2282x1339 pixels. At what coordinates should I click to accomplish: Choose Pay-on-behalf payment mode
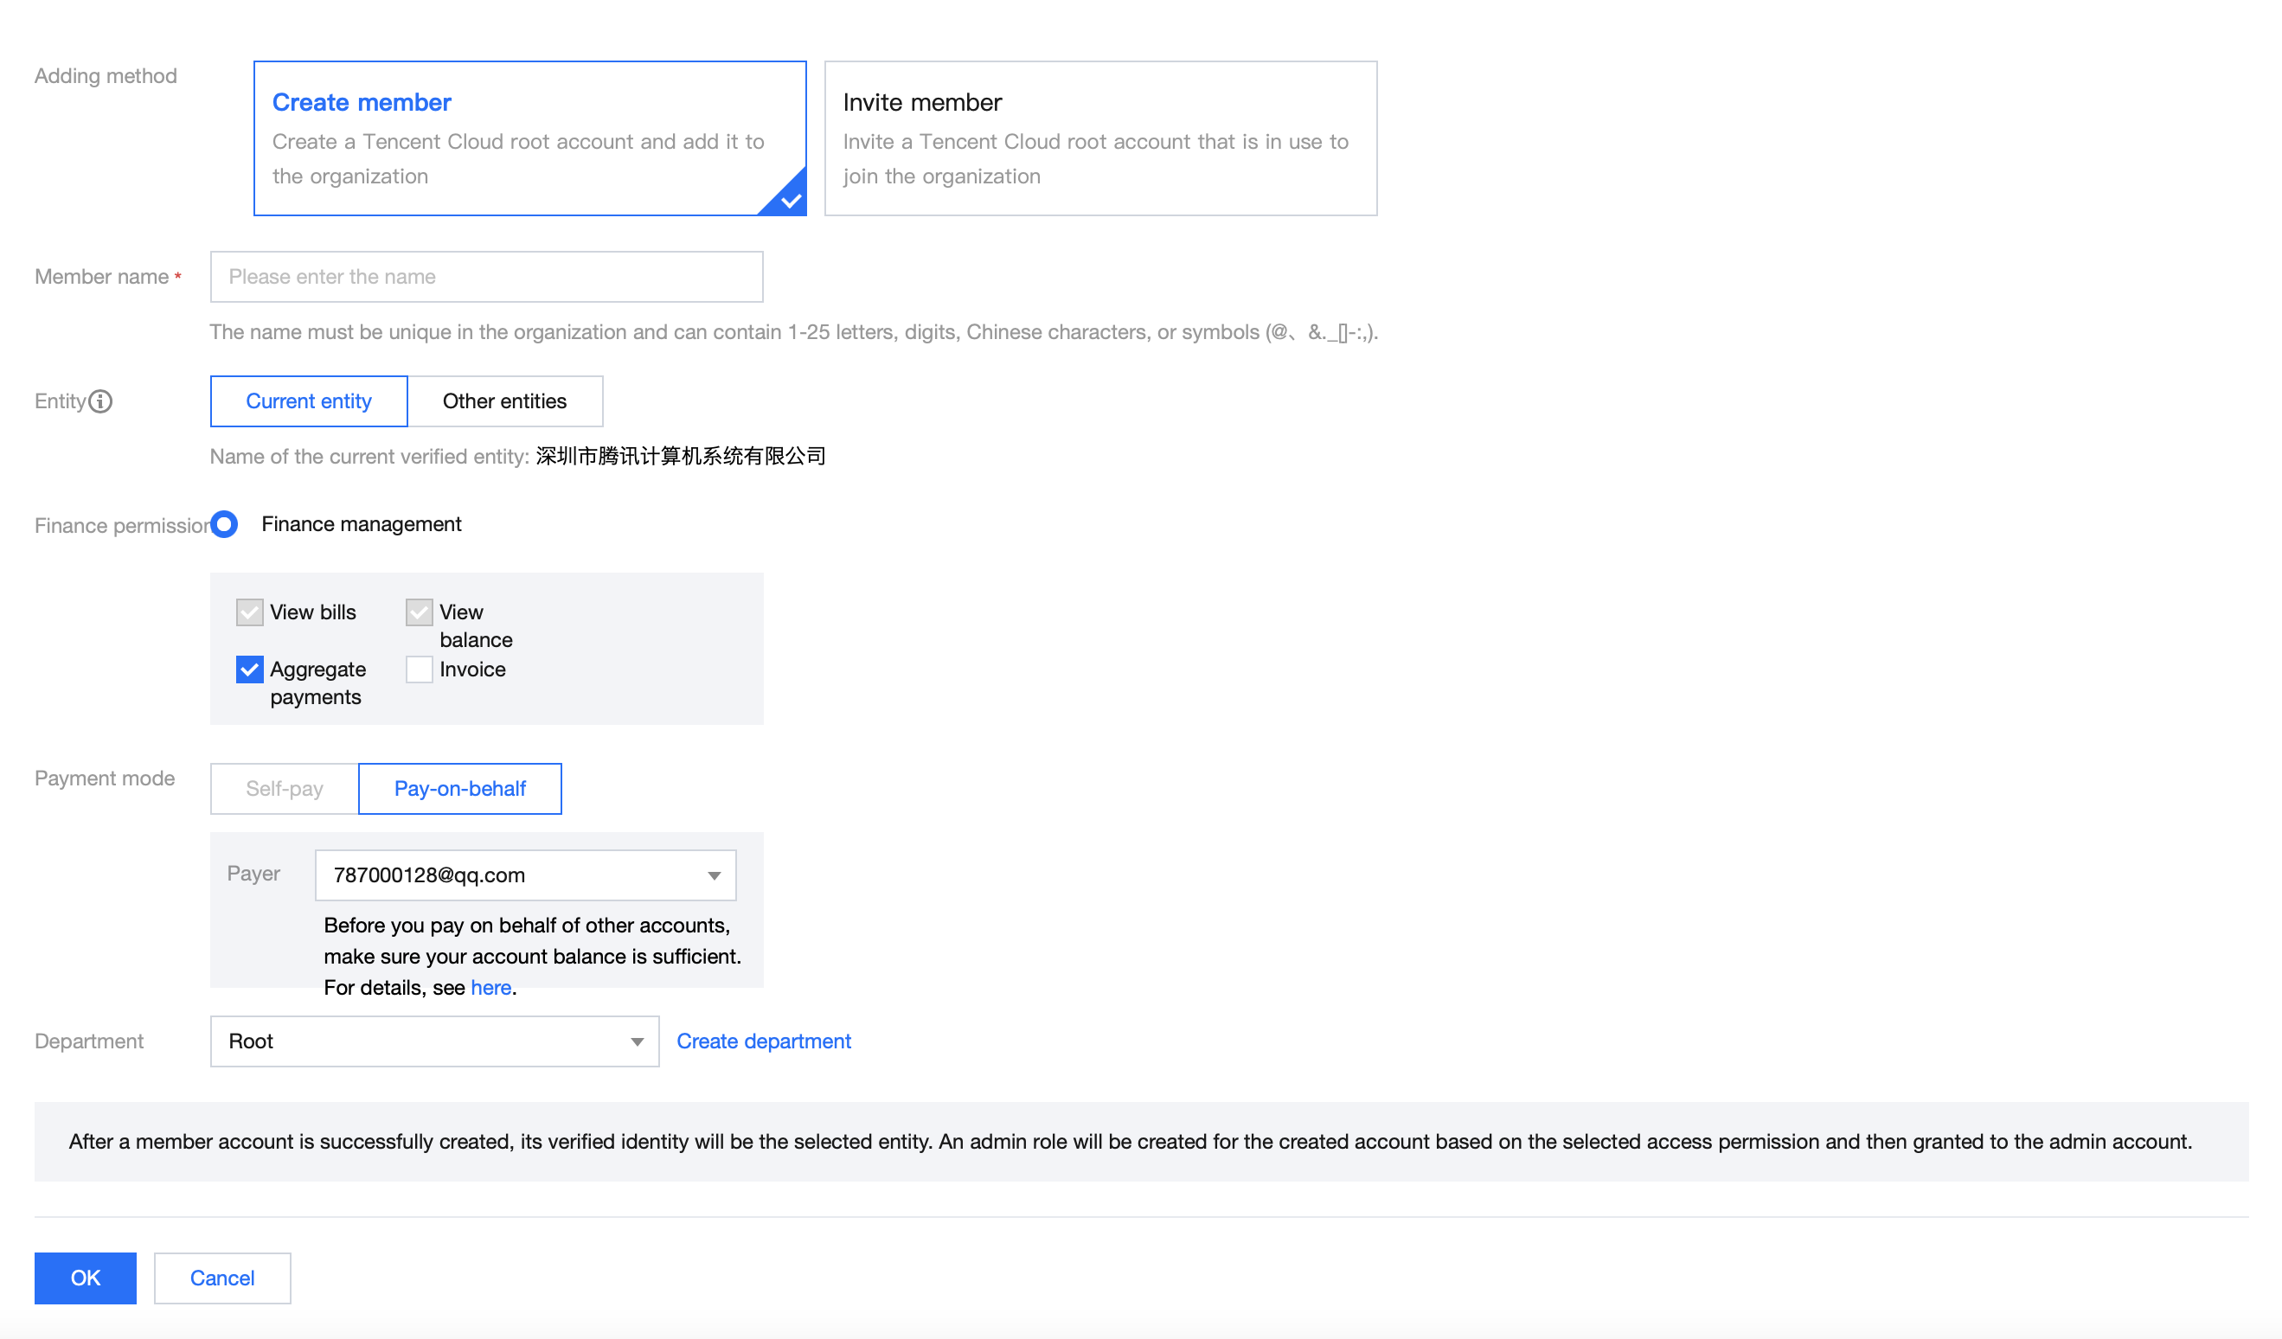460,789
